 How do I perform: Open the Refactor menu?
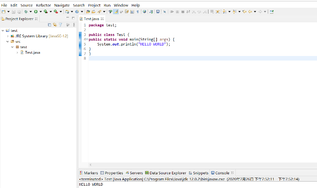pos(43,5)
